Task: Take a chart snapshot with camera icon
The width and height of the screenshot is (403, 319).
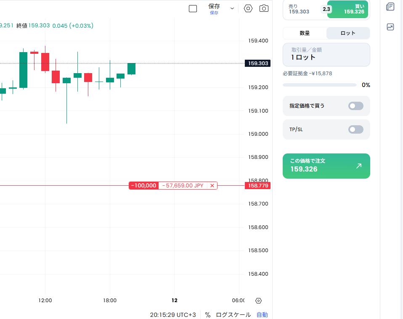Action: pos(264,8)
